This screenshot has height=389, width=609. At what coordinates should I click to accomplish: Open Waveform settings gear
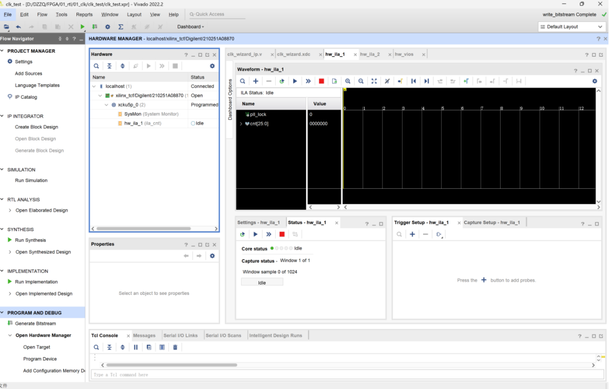click(x=595, y=81)
